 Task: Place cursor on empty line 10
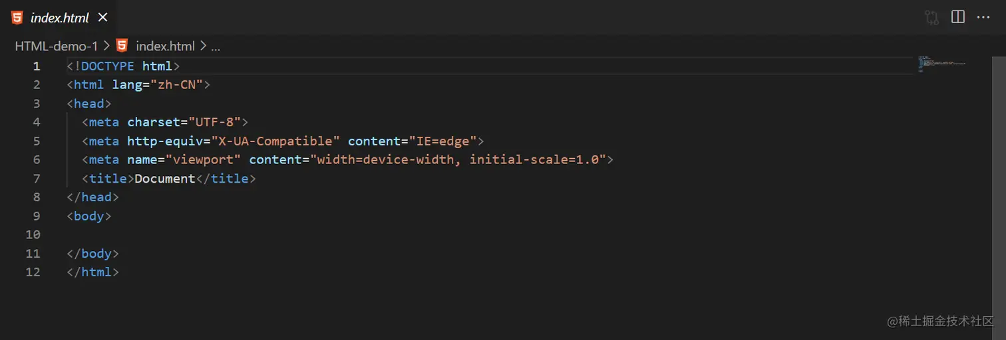(489, 234)
